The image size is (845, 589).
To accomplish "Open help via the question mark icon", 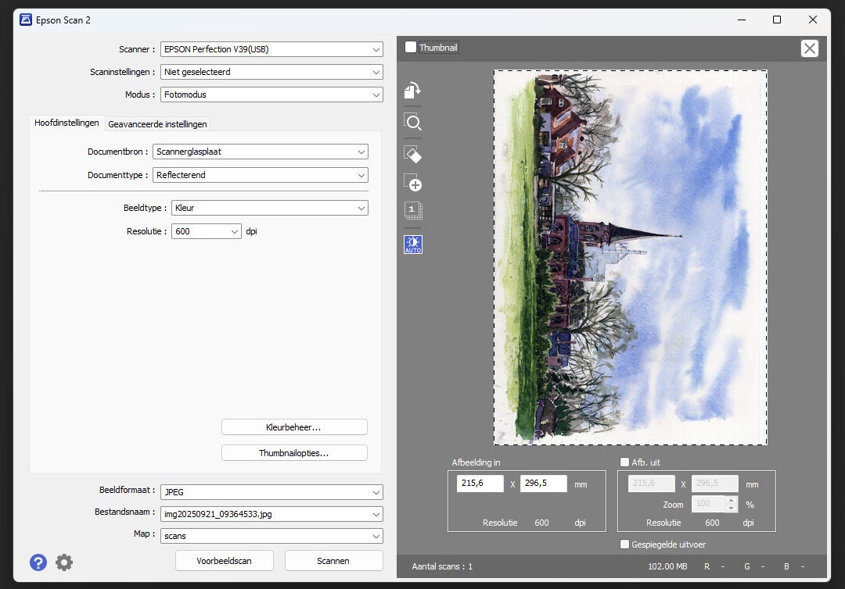I will coord(38,562).
